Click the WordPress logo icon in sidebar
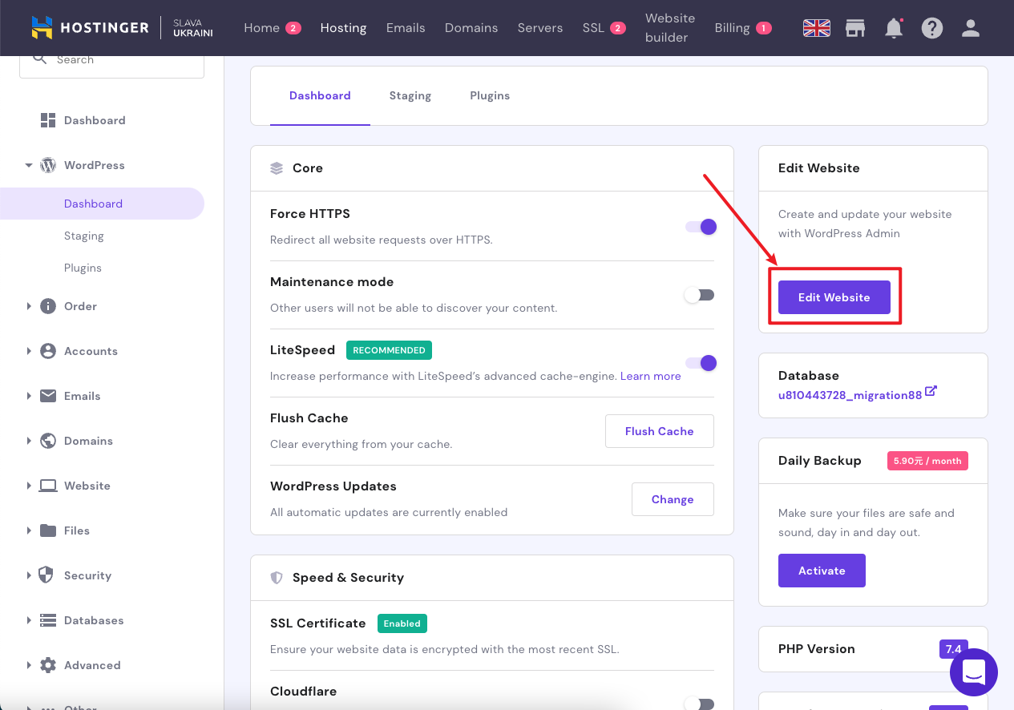The image size is (1014, 710). (x=48, y=165)
